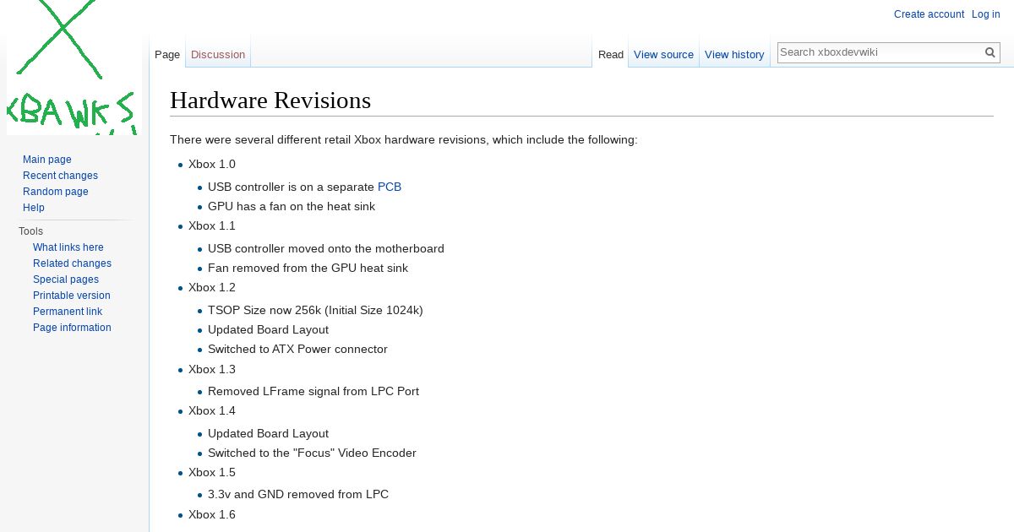Image resolution: width=1014 pixels, height=532 pixels.
Task: Open What links here
Action: click(x=68, y=247)
